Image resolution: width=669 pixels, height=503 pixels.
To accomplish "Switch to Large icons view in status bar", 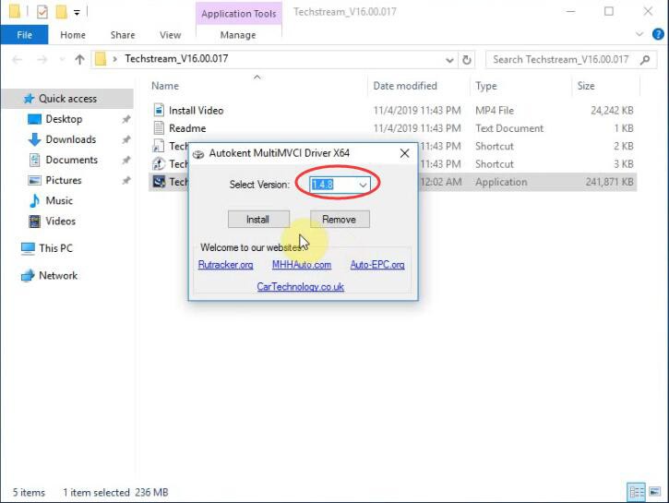I will point(655,492).
